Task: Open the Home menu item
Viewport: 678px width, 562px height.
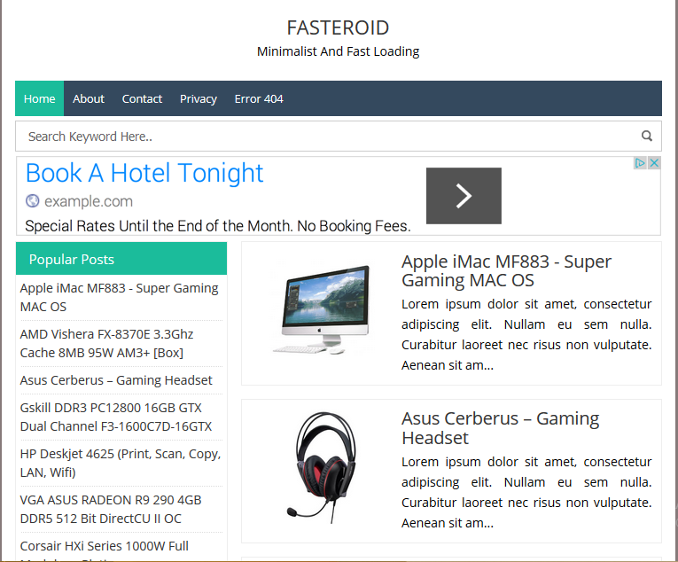Action: tap(39, 98)
